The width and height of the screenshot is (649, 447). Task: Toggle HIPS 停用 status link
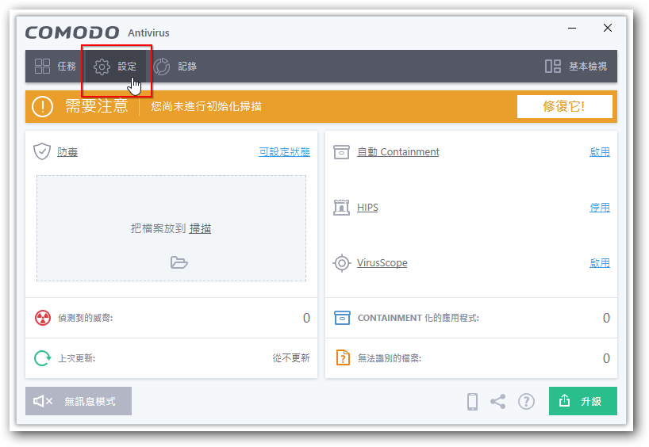pos(599,208)
